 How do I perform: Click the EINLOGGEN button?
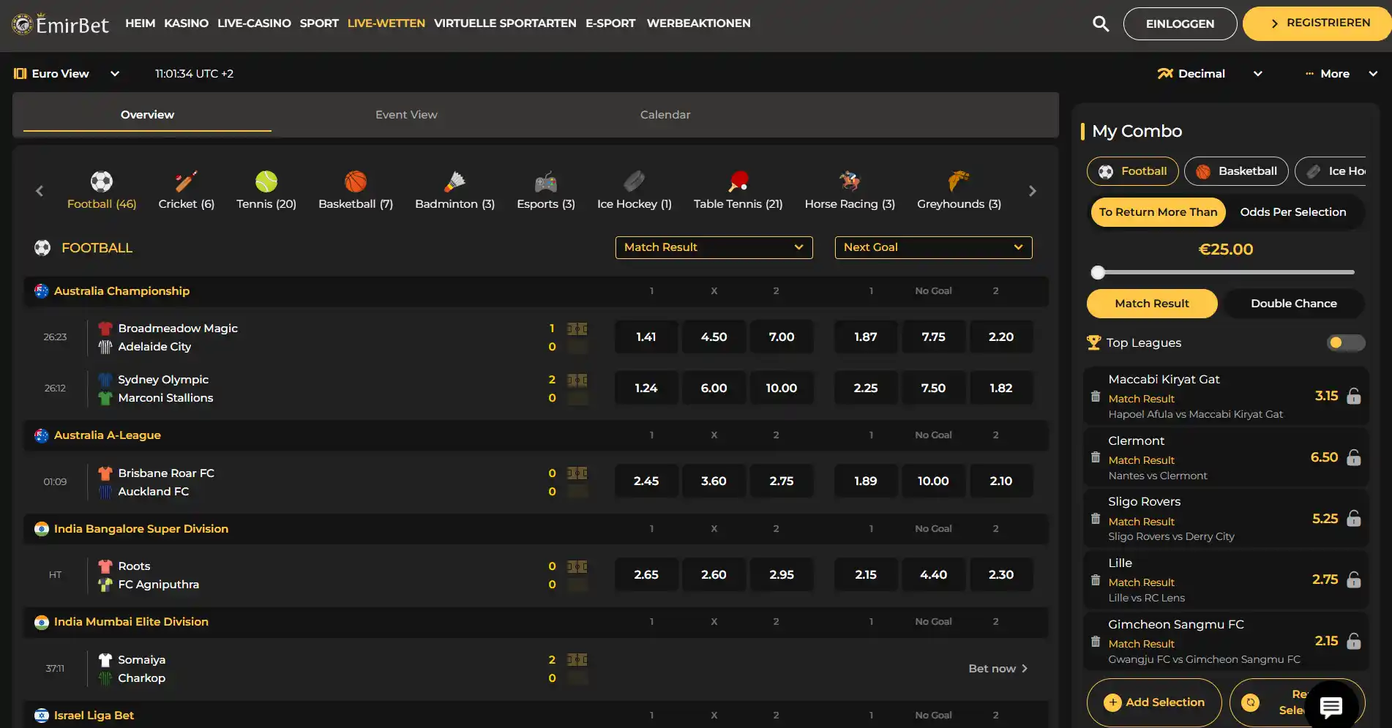point(1180,23)
